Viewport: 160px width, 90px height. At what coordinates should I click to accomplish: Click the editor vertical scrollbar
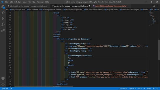tap(159, 49)
